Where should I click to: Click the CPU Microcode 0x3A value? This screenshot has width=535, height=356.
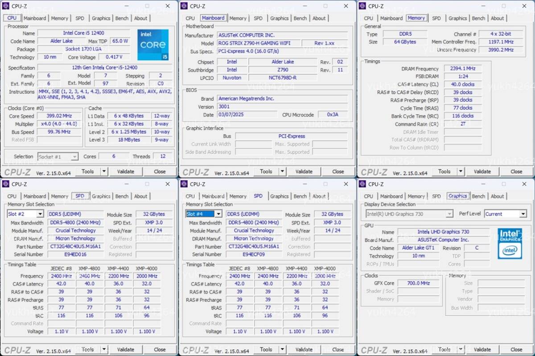click(333, 115)
